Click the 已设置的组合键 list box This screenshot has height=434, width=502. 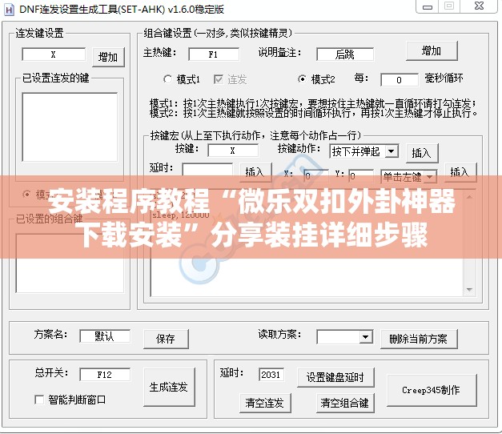click(70, 263)
